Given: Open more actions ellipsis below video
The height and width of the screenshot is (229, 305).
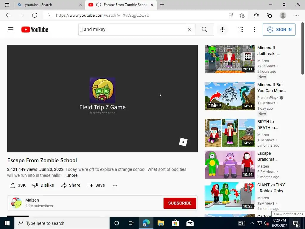Looking at the screenshot, I should [115, 185].
